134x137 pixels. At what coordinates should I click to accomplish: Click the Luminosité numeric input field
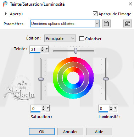click(104, 109)
